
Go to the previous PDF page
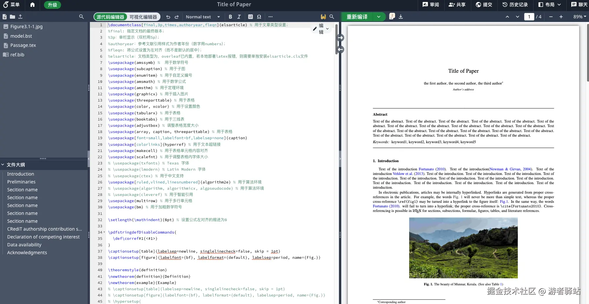tap(507, 17)
